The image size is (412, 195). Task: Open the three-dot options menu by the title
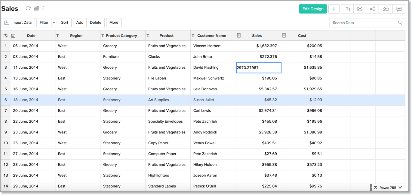click(43, 8)
